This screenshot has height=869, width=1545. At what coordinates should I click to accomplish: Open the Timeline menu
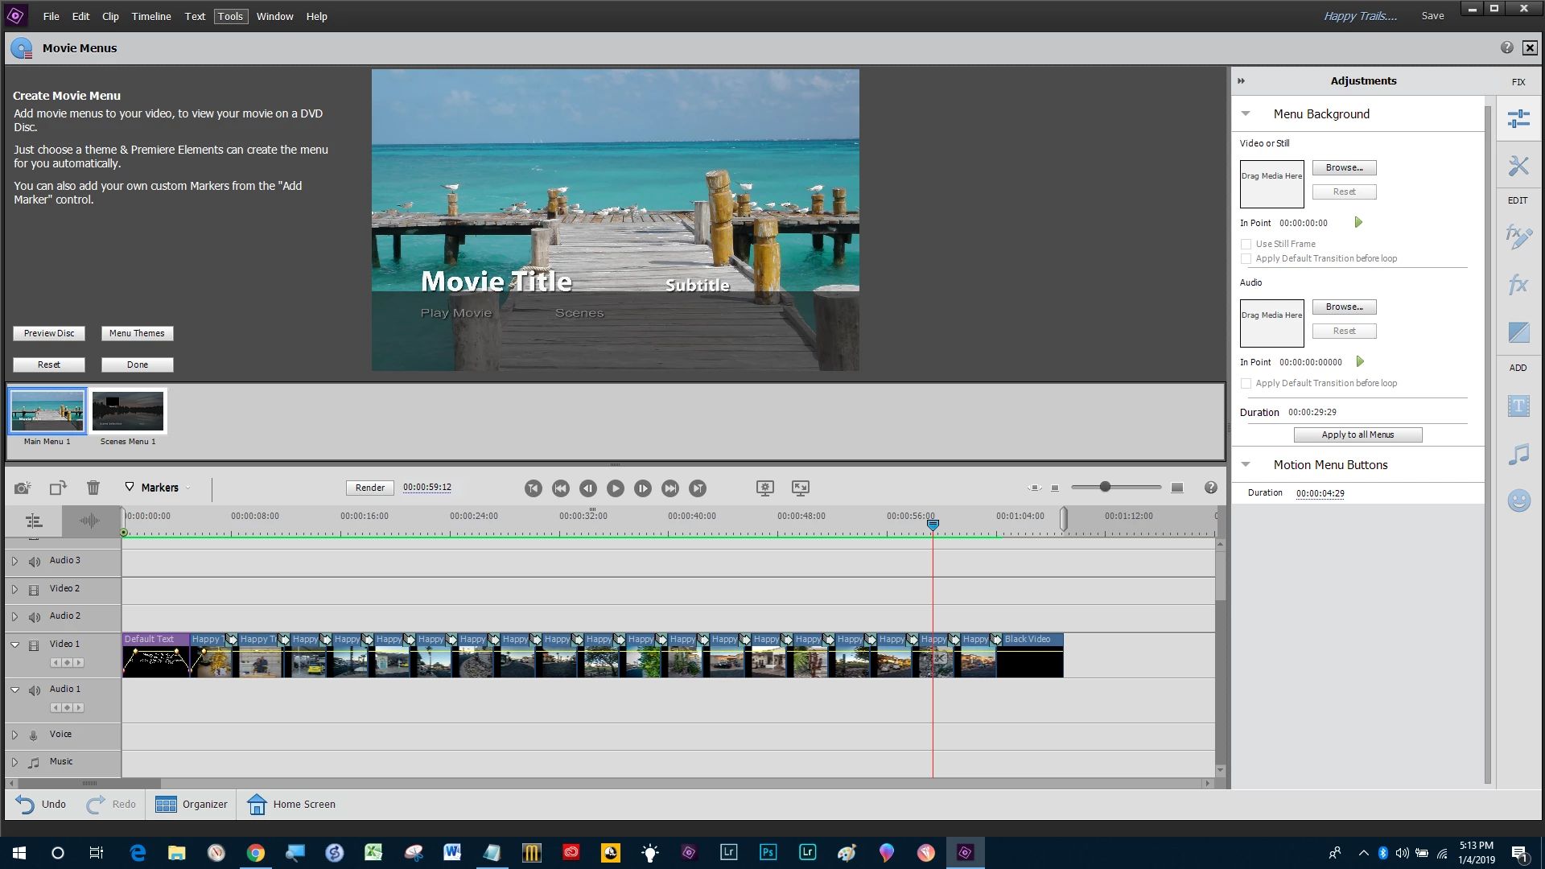tap(151, 16)
